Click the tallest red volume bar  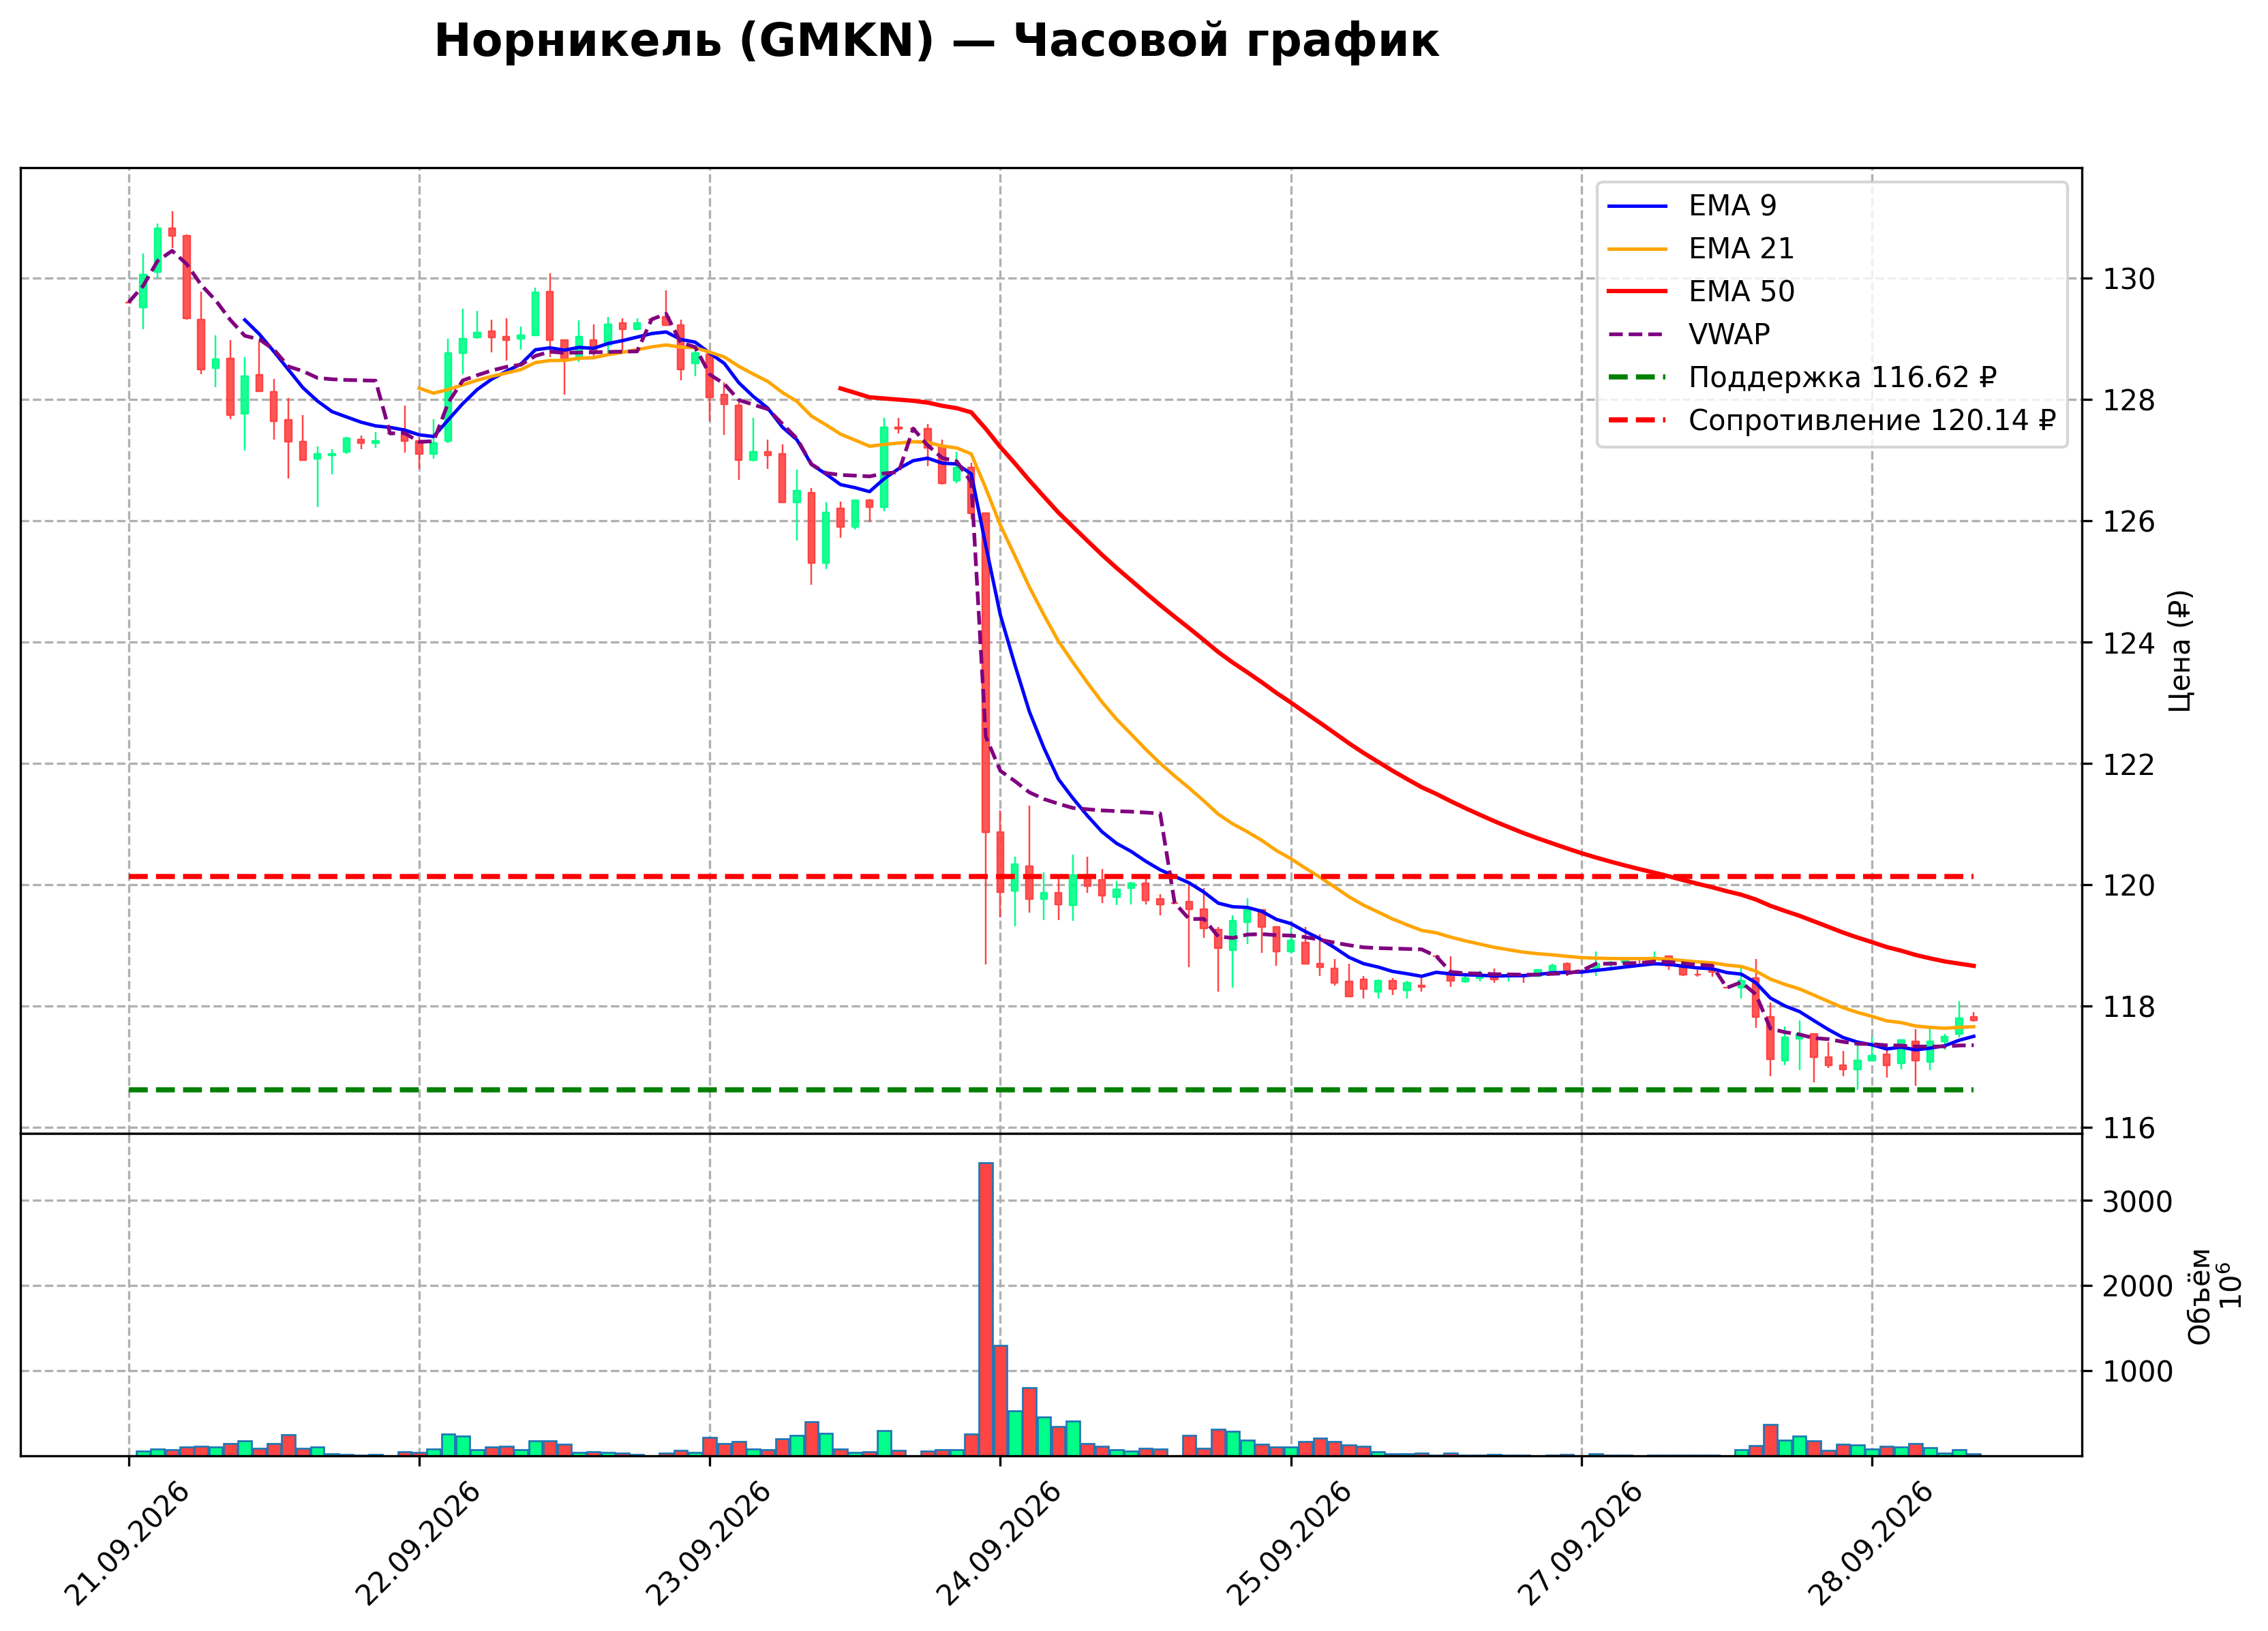coord(985,1309)
